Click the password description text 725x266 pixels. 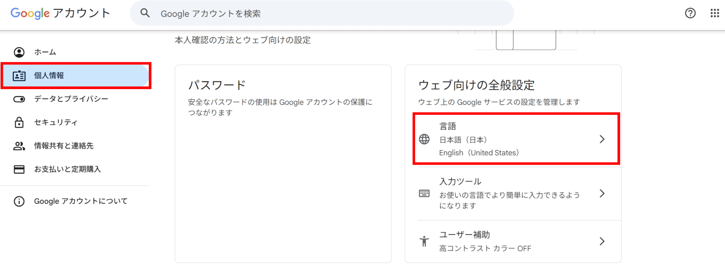point(280,107)
